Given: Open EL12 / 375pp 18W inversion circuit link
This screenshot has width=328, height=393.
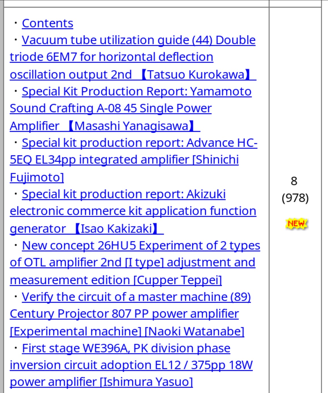Looking at the screenshot, I should click(x=131, y=365).
